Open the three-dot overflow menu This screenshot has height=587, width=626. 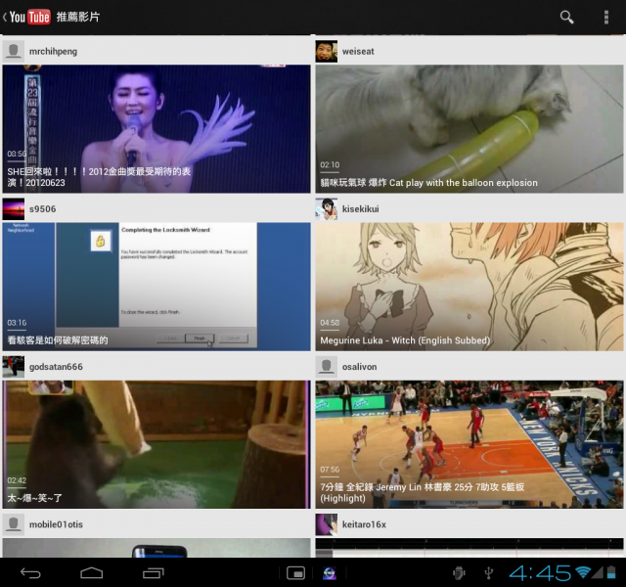point(606,18)
